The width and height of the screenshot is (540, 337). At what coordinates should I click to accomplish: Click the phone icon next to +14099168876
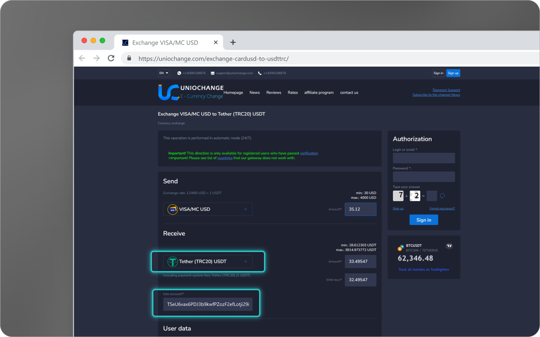(x=259, y=73)
